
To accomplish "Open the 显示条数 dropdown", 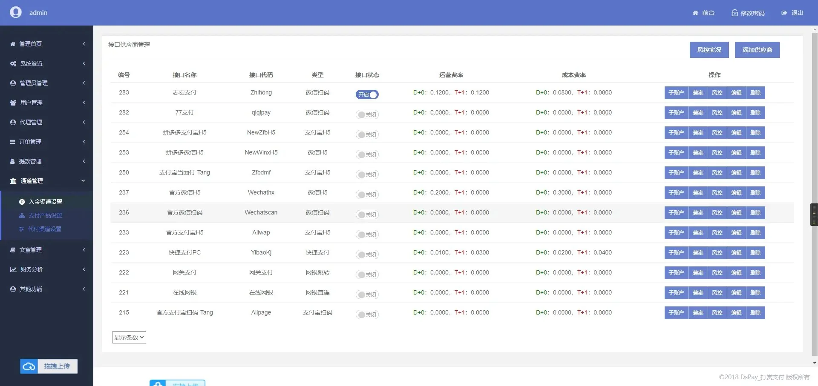I will (x=129, y=337).
